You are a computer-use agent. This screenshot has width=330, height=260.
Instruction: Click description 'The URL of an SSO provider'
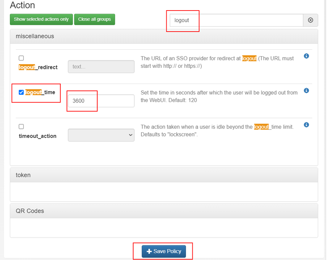tap(217, 62)
